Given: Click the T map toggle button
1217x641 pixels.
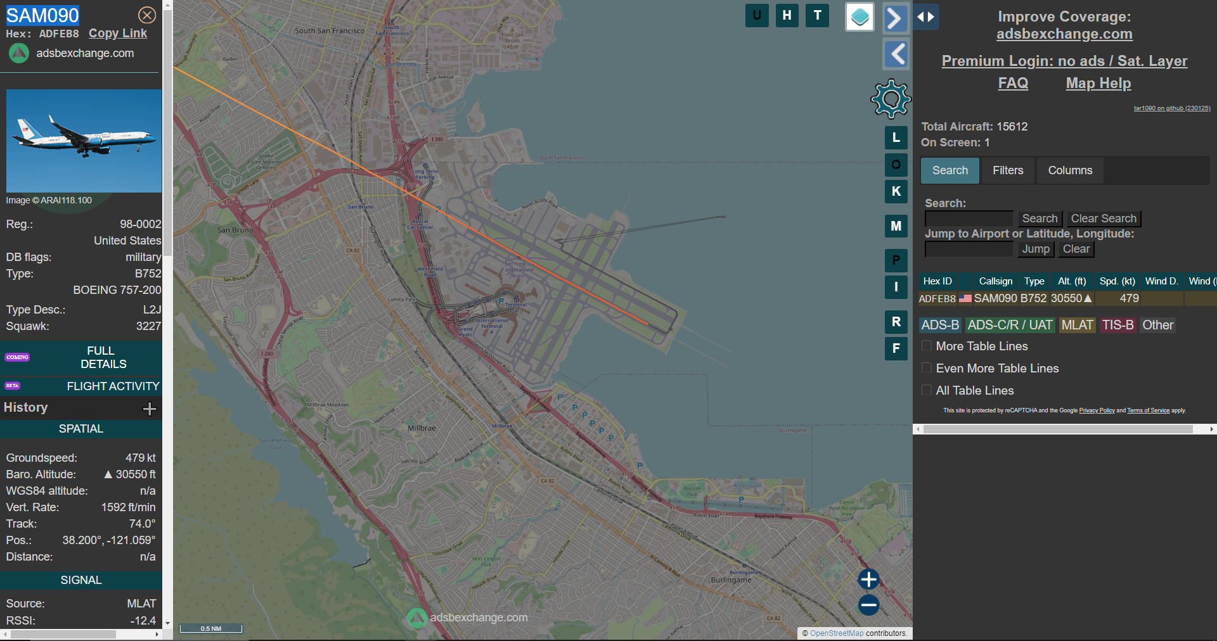Looking at the screenshot, I should (818, 15).
